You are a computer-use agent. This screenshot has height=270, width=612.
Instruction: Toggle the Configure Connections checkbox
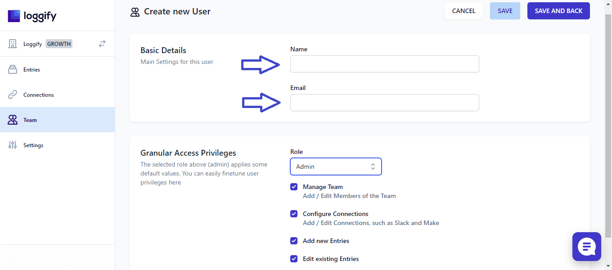point(294,214)
